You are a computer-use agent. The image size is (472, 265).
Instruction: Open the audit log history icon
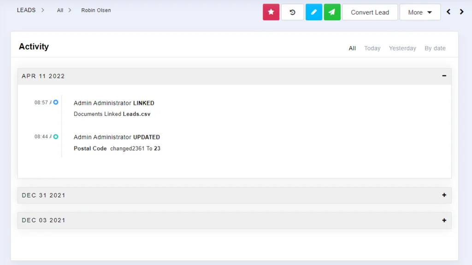coord(292,12)
